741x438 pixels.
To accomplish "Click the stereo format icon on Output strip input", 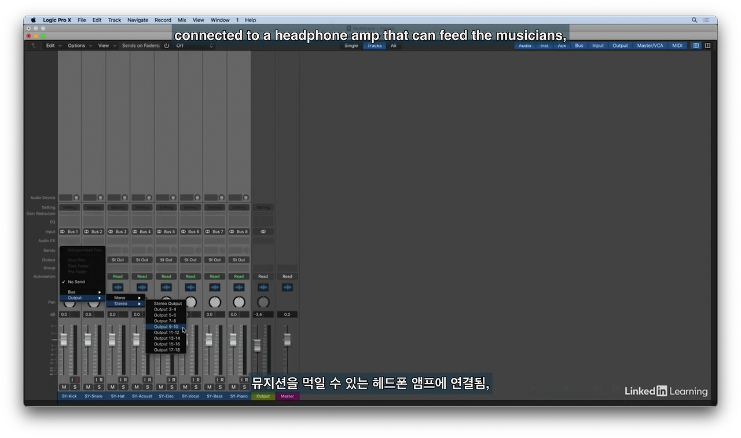I will click(x=263, y=231).
